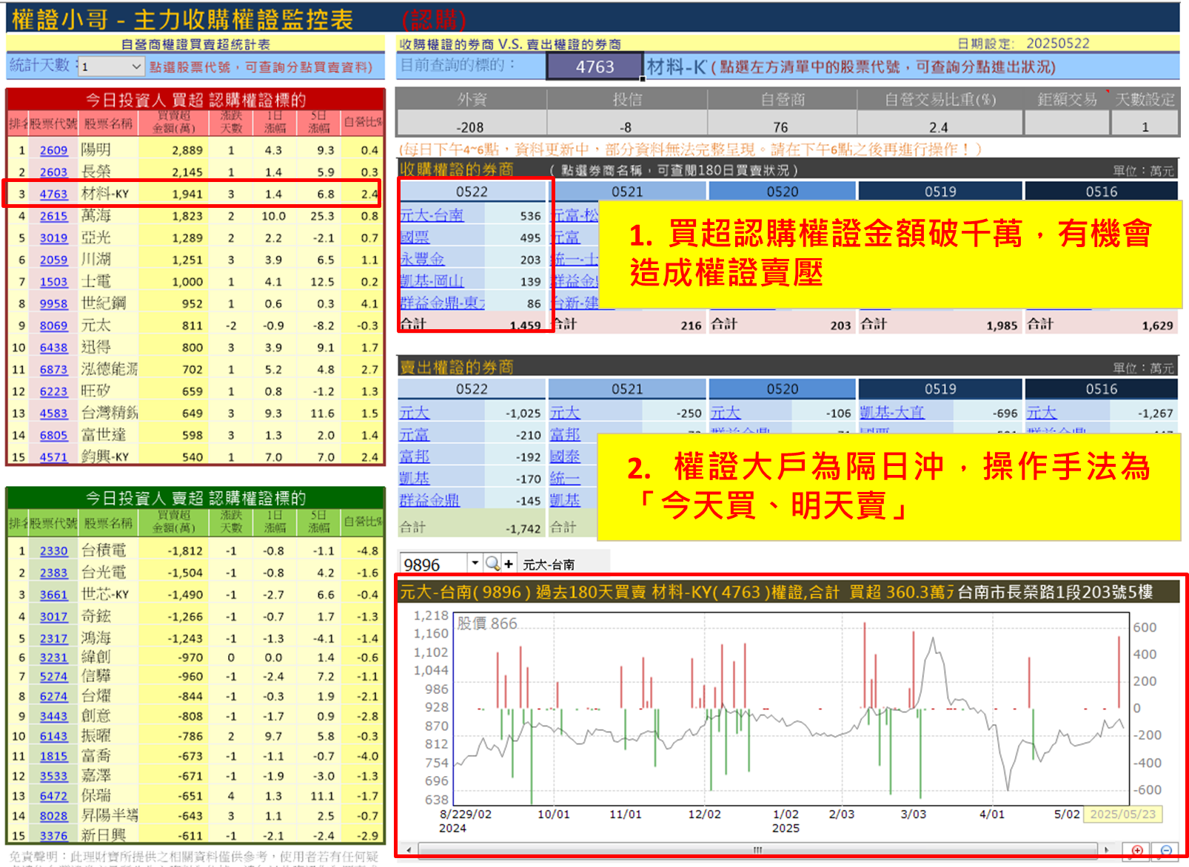Open the 9896 broker code dropdown arrow
1189x867 pixels.
[475, 564]
